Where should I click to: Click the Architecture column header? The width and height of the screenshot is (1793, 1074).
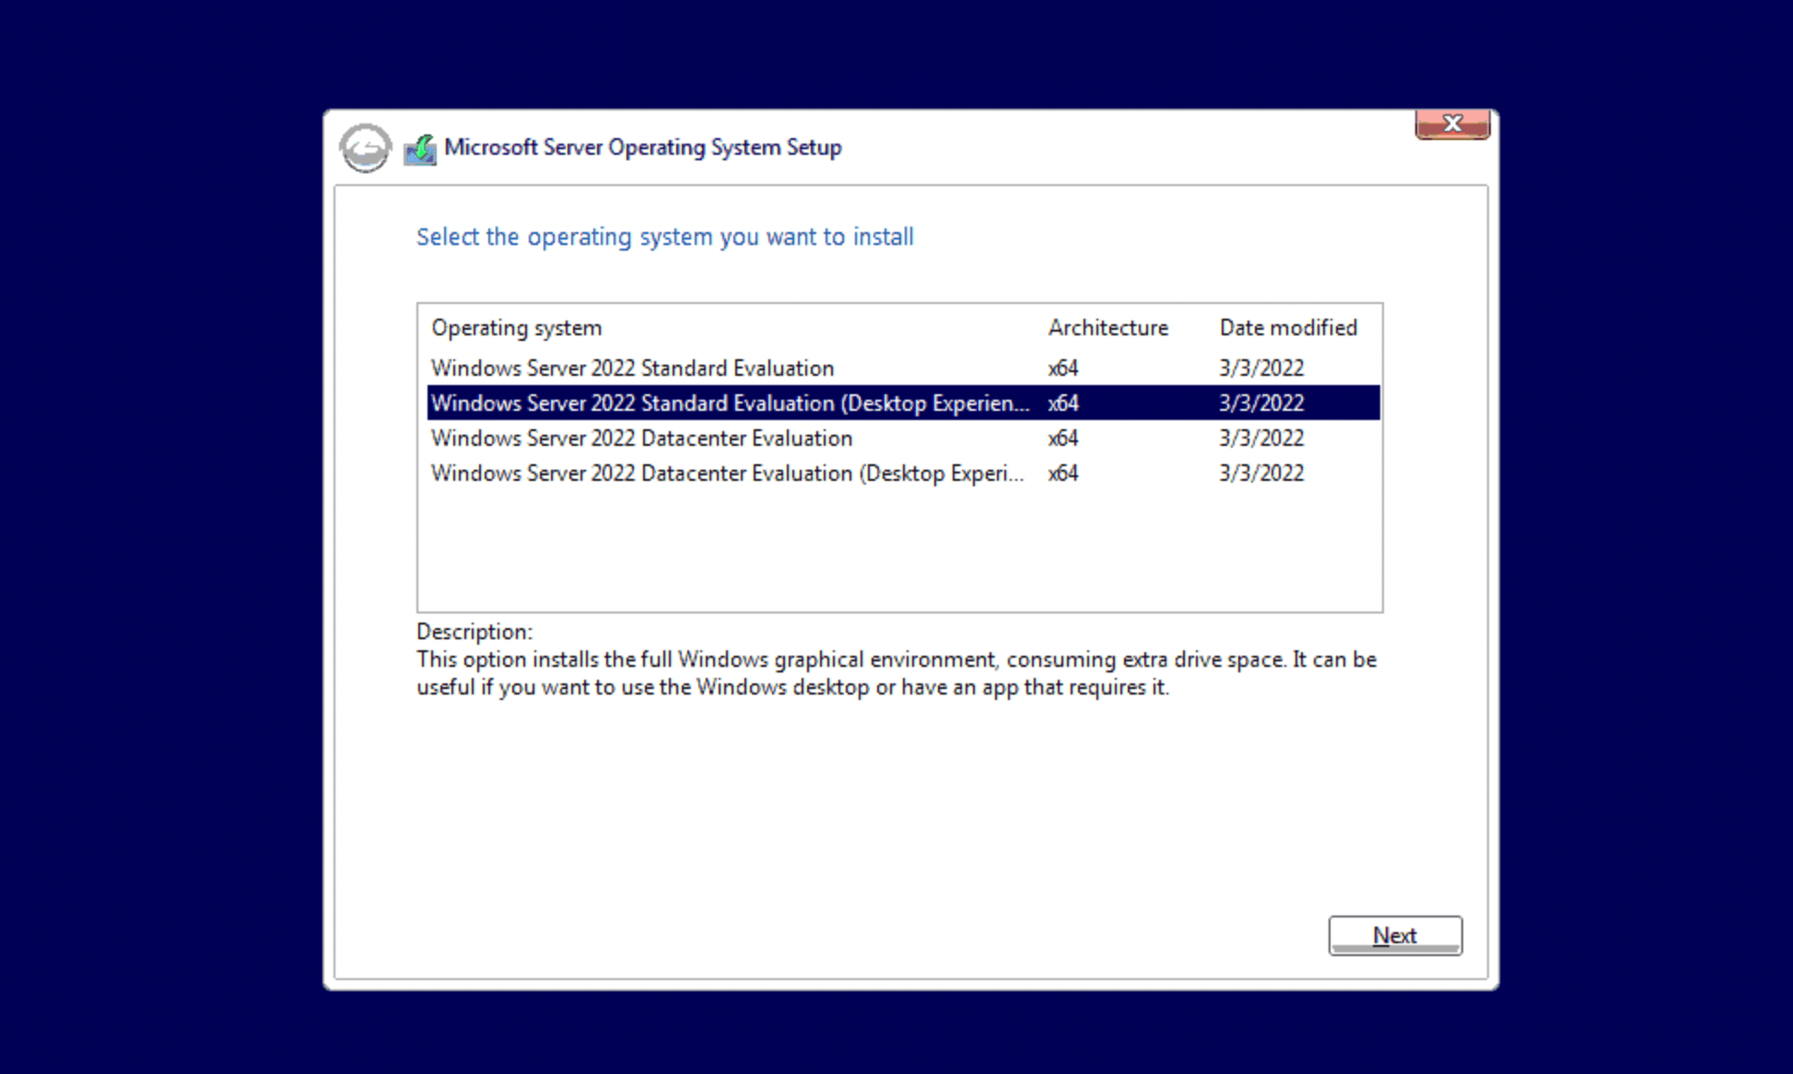point(1107,328)
